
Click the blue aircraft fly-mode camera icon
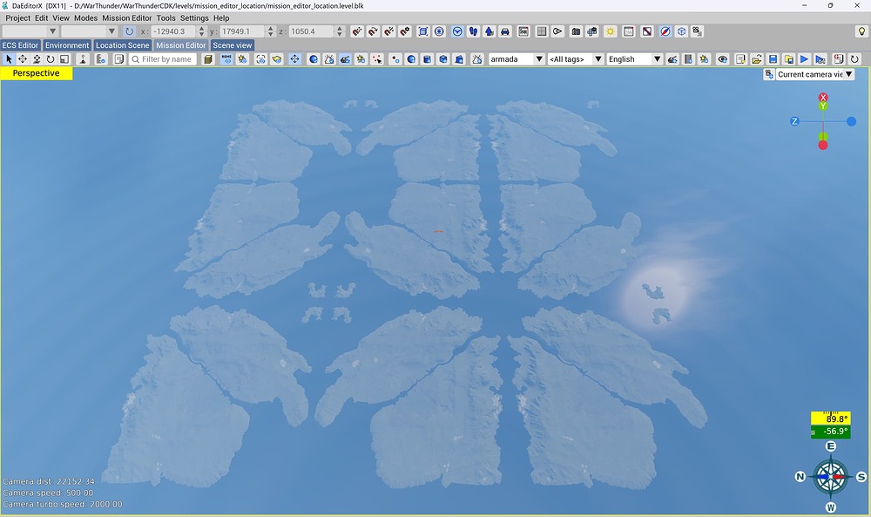pyautogui.click(x=489, y=31)
